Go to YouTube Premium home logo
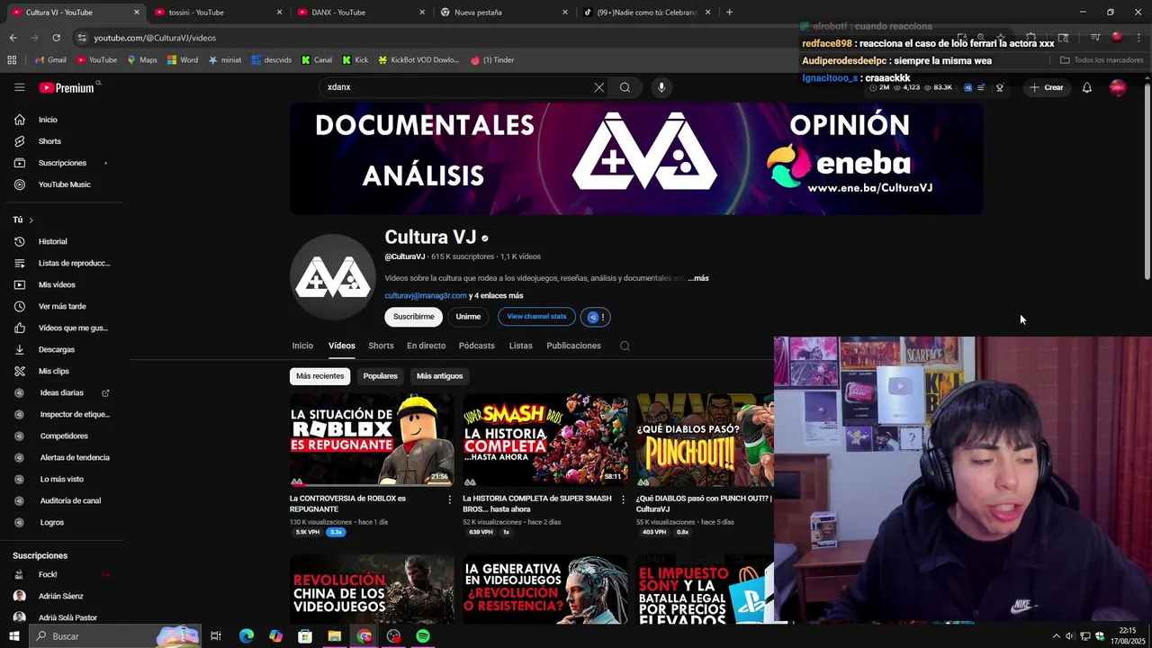Screen dimensions: 1152x648 (x=67, y=87)
